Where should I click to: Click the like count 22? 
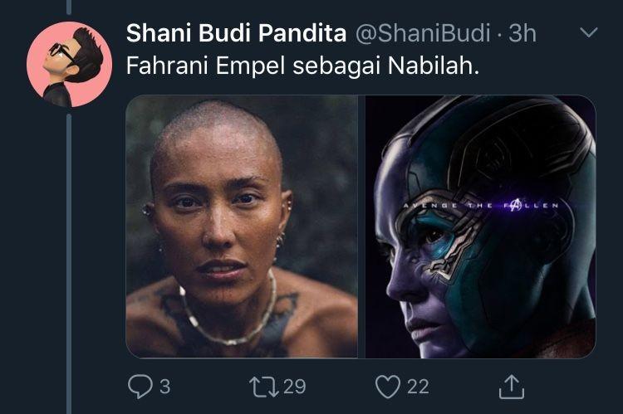coord(418,387)
